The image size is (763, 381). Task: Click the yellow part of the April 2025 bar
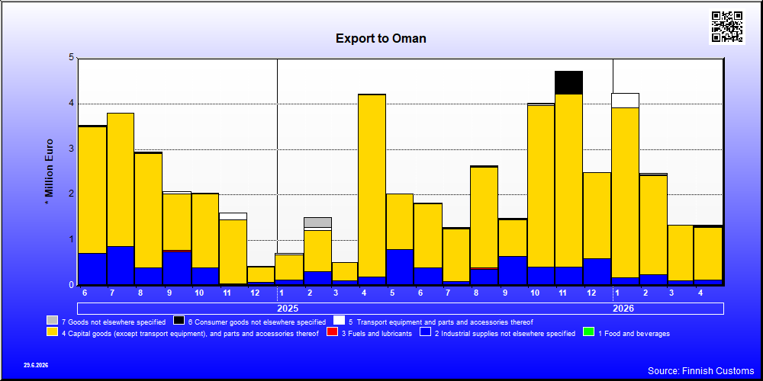click(372, 186)
